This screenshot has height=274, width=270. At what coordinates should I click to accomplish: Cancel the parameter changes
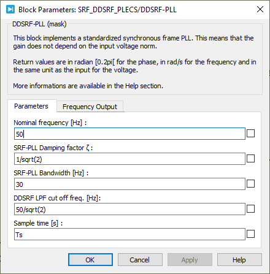click(x=140, y=260)
